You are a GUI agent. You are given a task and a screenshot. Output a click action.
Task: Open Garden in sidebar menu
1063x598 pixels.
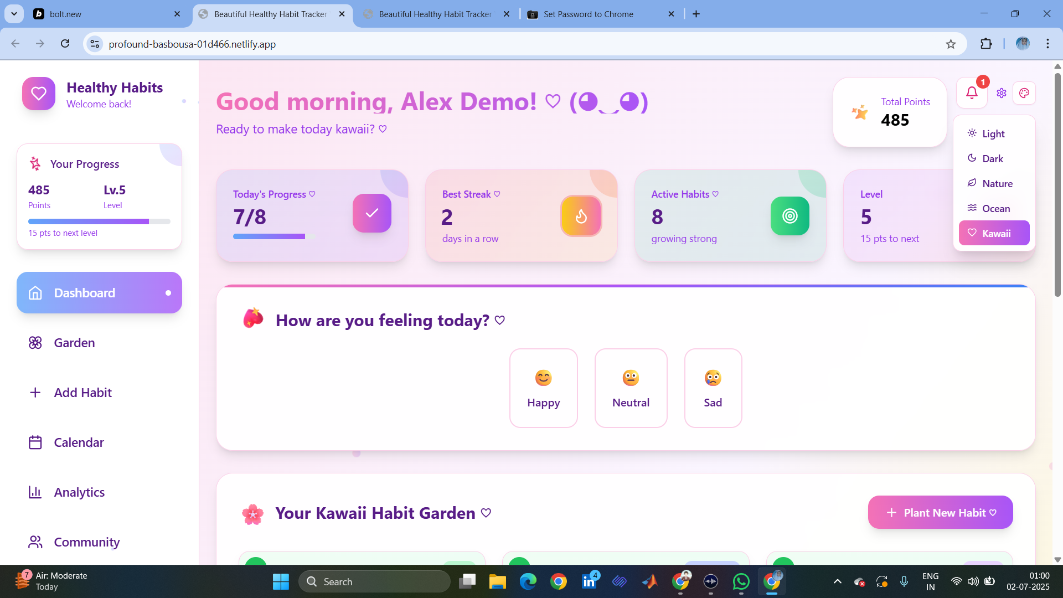pyautogui.click(x=74, y=343)
